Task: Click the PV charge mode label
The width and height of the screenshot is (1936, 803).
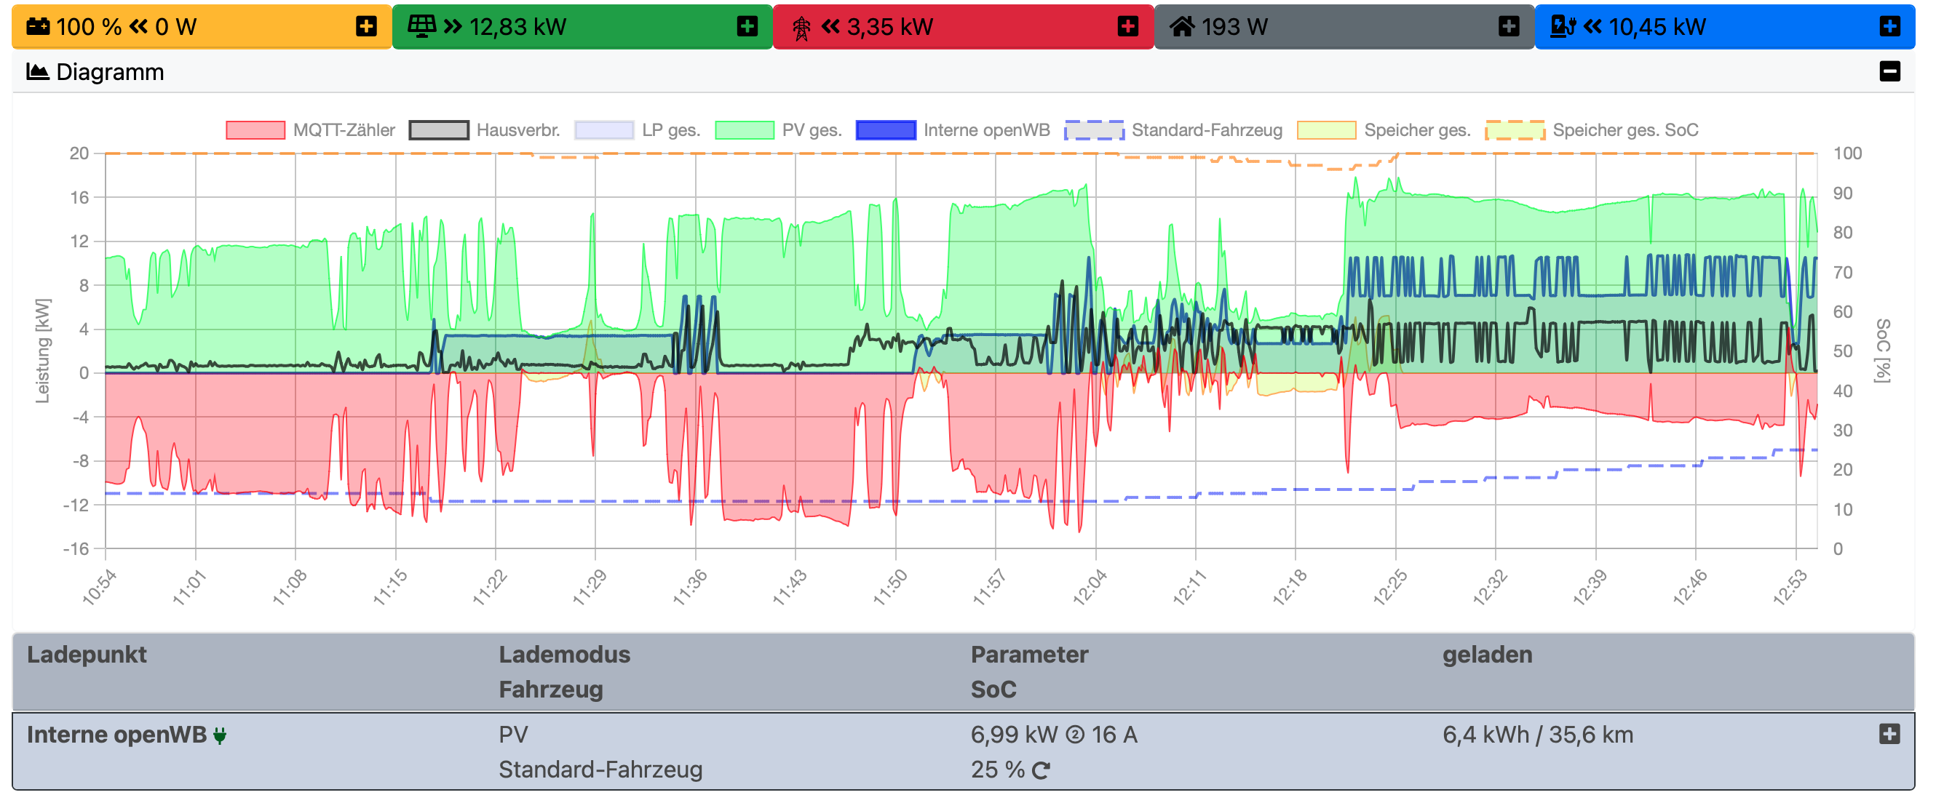Action: click(513, 734)
